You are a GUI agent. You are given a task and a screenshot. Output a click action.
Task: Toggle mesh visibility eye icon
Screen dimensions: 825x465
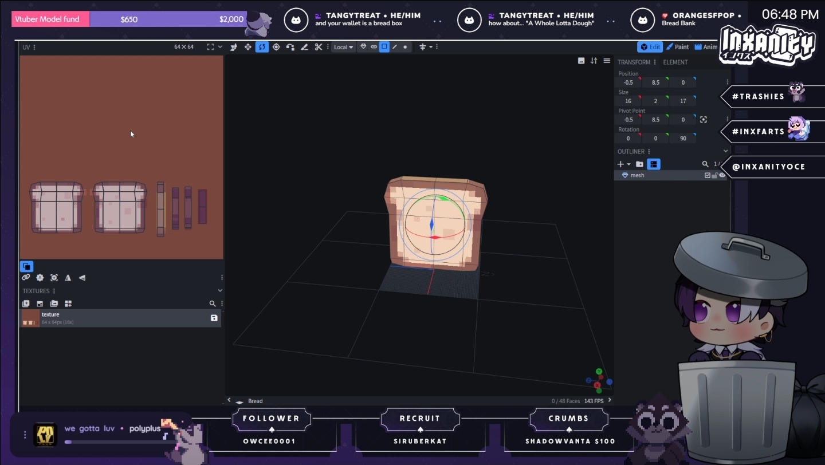coord(722,175)
